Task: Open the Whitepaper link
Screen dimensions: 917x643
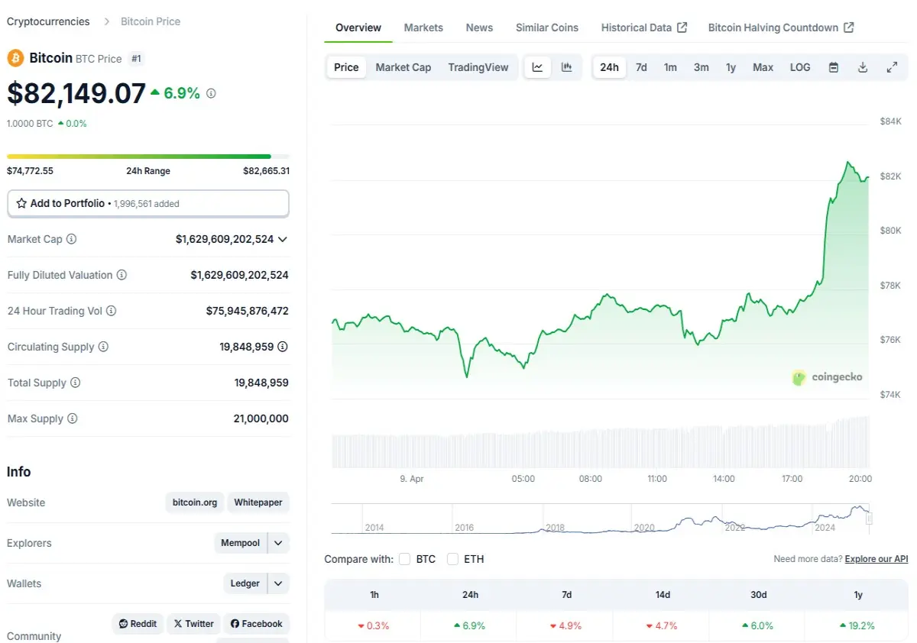Action: pos(258,502)
